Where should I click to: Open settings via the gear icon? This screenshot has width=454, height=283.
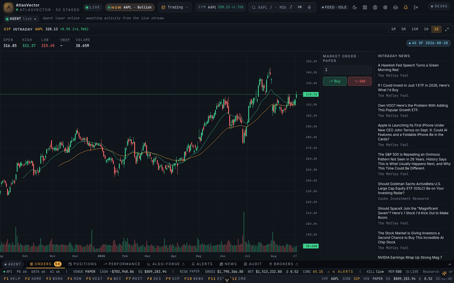coord(385,7)
